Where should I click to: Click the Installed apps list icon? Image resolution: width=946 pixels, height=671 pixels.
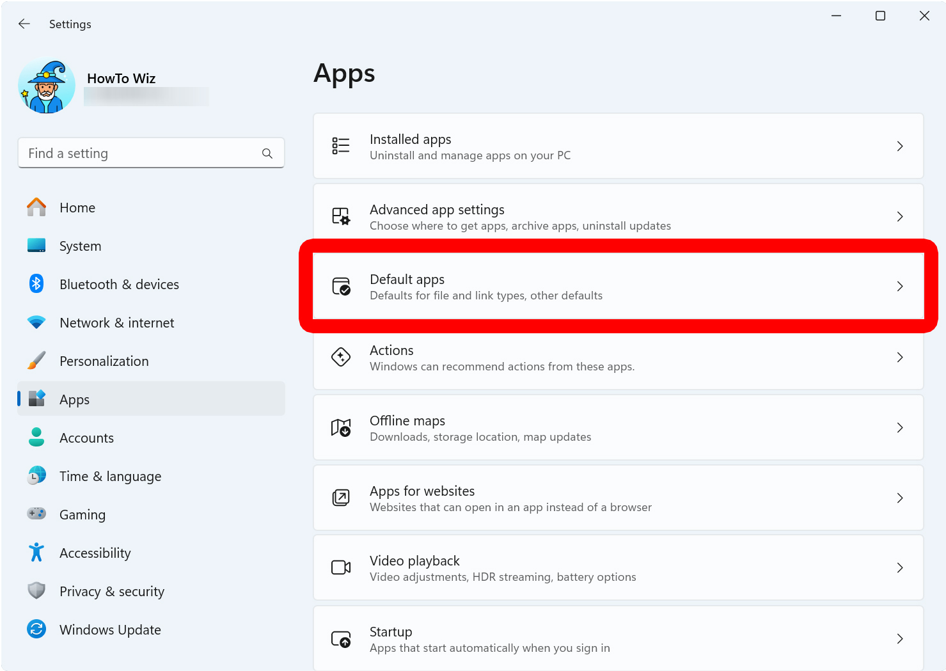[341, 146]
